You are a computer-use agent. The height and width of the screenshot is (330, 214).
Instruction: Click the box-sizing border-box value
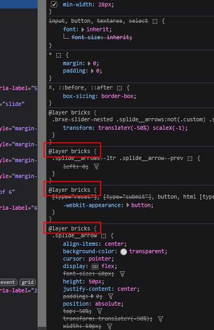[119, 96]
